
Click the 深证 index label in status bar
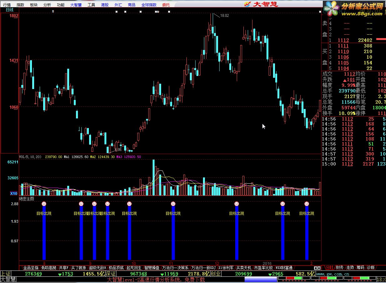[111, 274]
